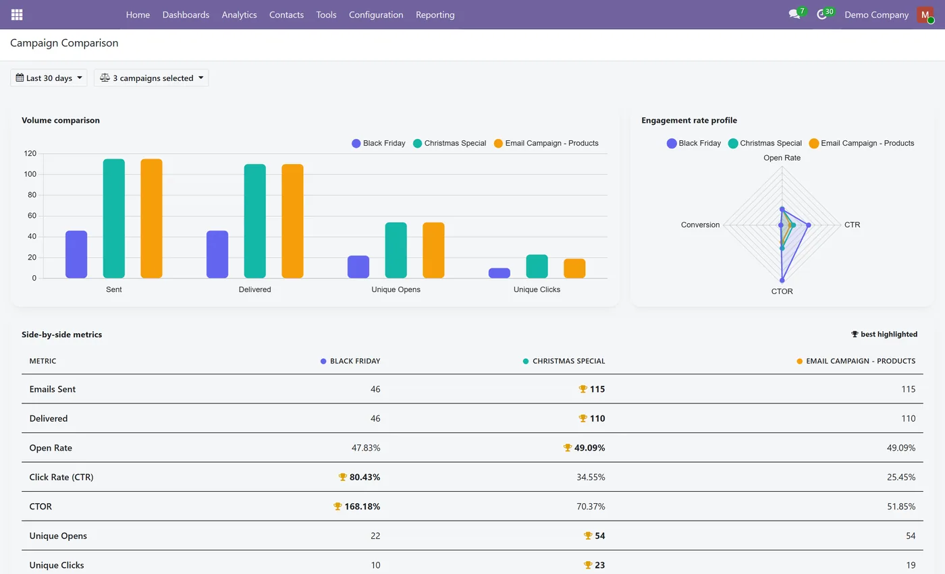Click the 80.43% Click Rate value
The width and height of the screenshot is (945, 574).
tap(365, 477)
